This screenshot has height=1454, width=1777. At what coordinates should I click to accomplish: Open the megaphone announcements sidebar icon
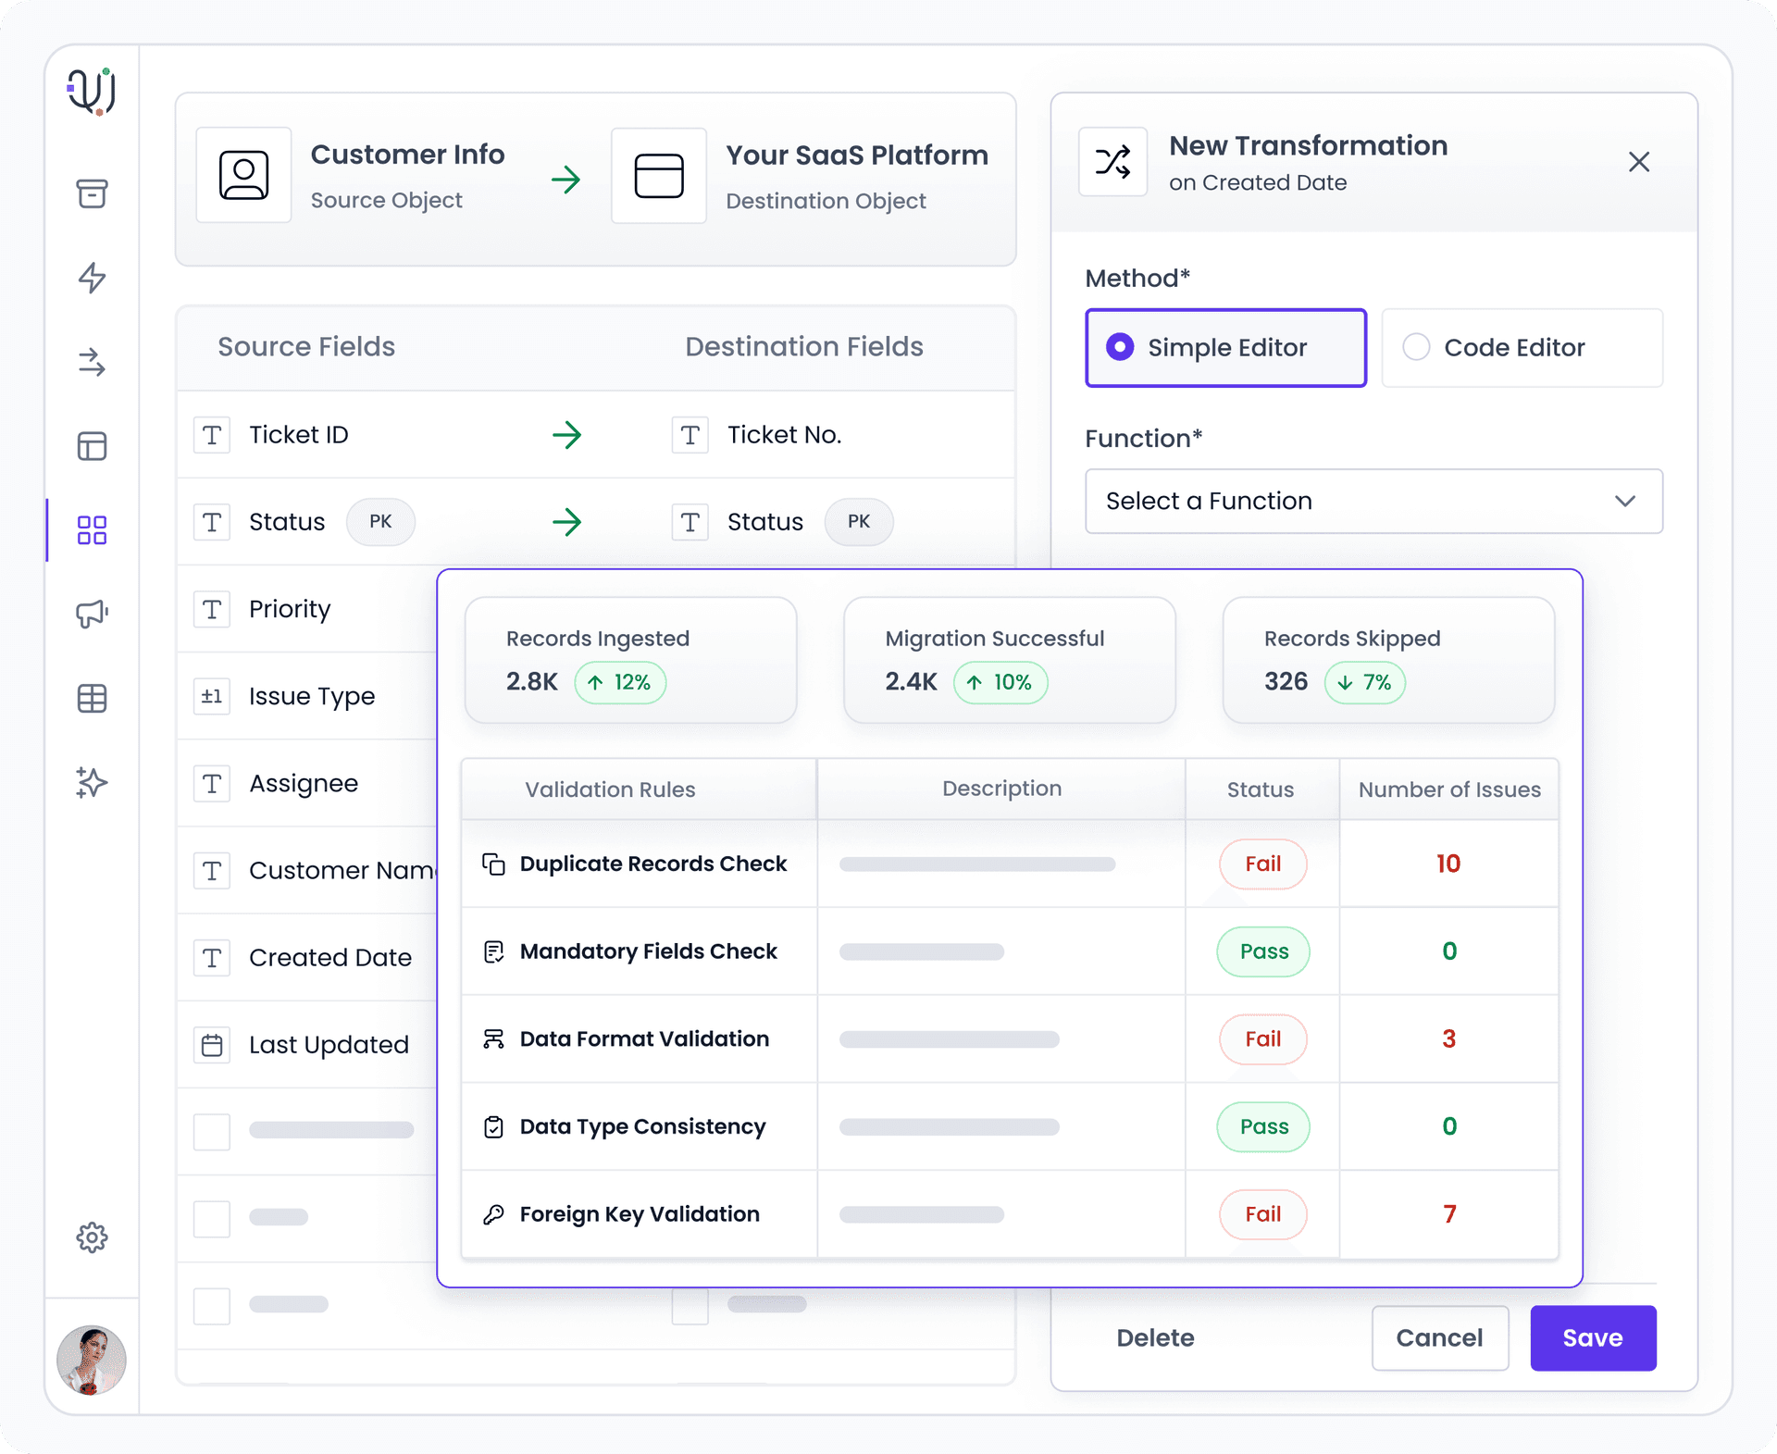pyautogui.click(x=92, y=614)
